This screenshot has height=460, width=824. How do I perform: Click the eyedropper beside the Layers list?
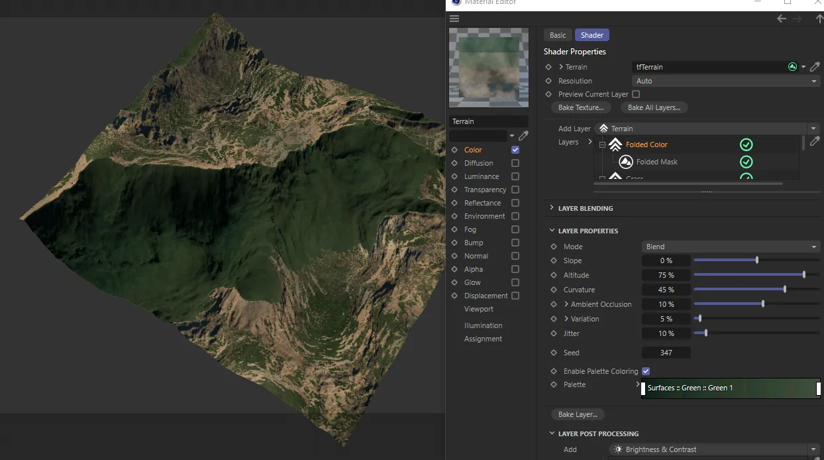815,142
